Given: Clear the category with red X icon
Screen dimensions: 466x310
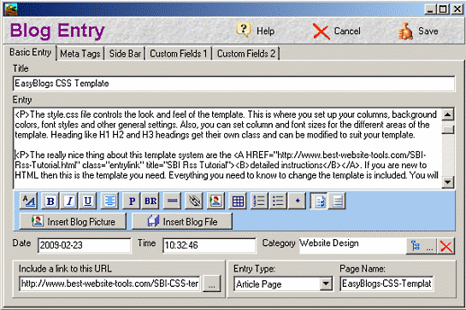Looking at the screenshot, I should pyautogui.click(x=445, y=246).
